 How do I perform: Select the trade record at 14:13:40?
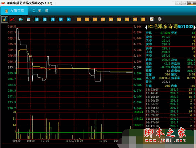[170, 119]
